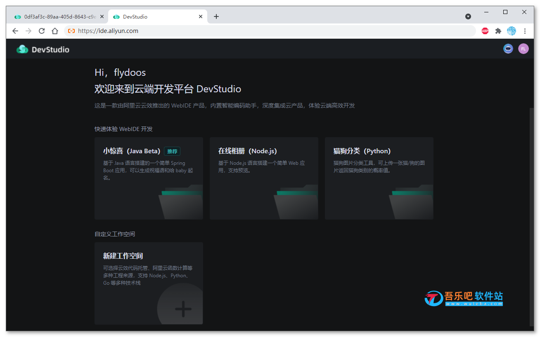The image size is (540, 337).
Task: Click the 推荐 badge on Java card
Action: (x=172, y=151)
